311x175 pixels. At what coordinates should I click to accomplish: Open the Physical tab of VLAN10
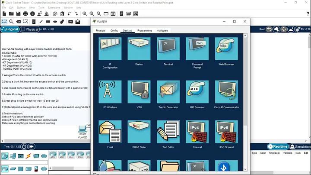point(100,31)
